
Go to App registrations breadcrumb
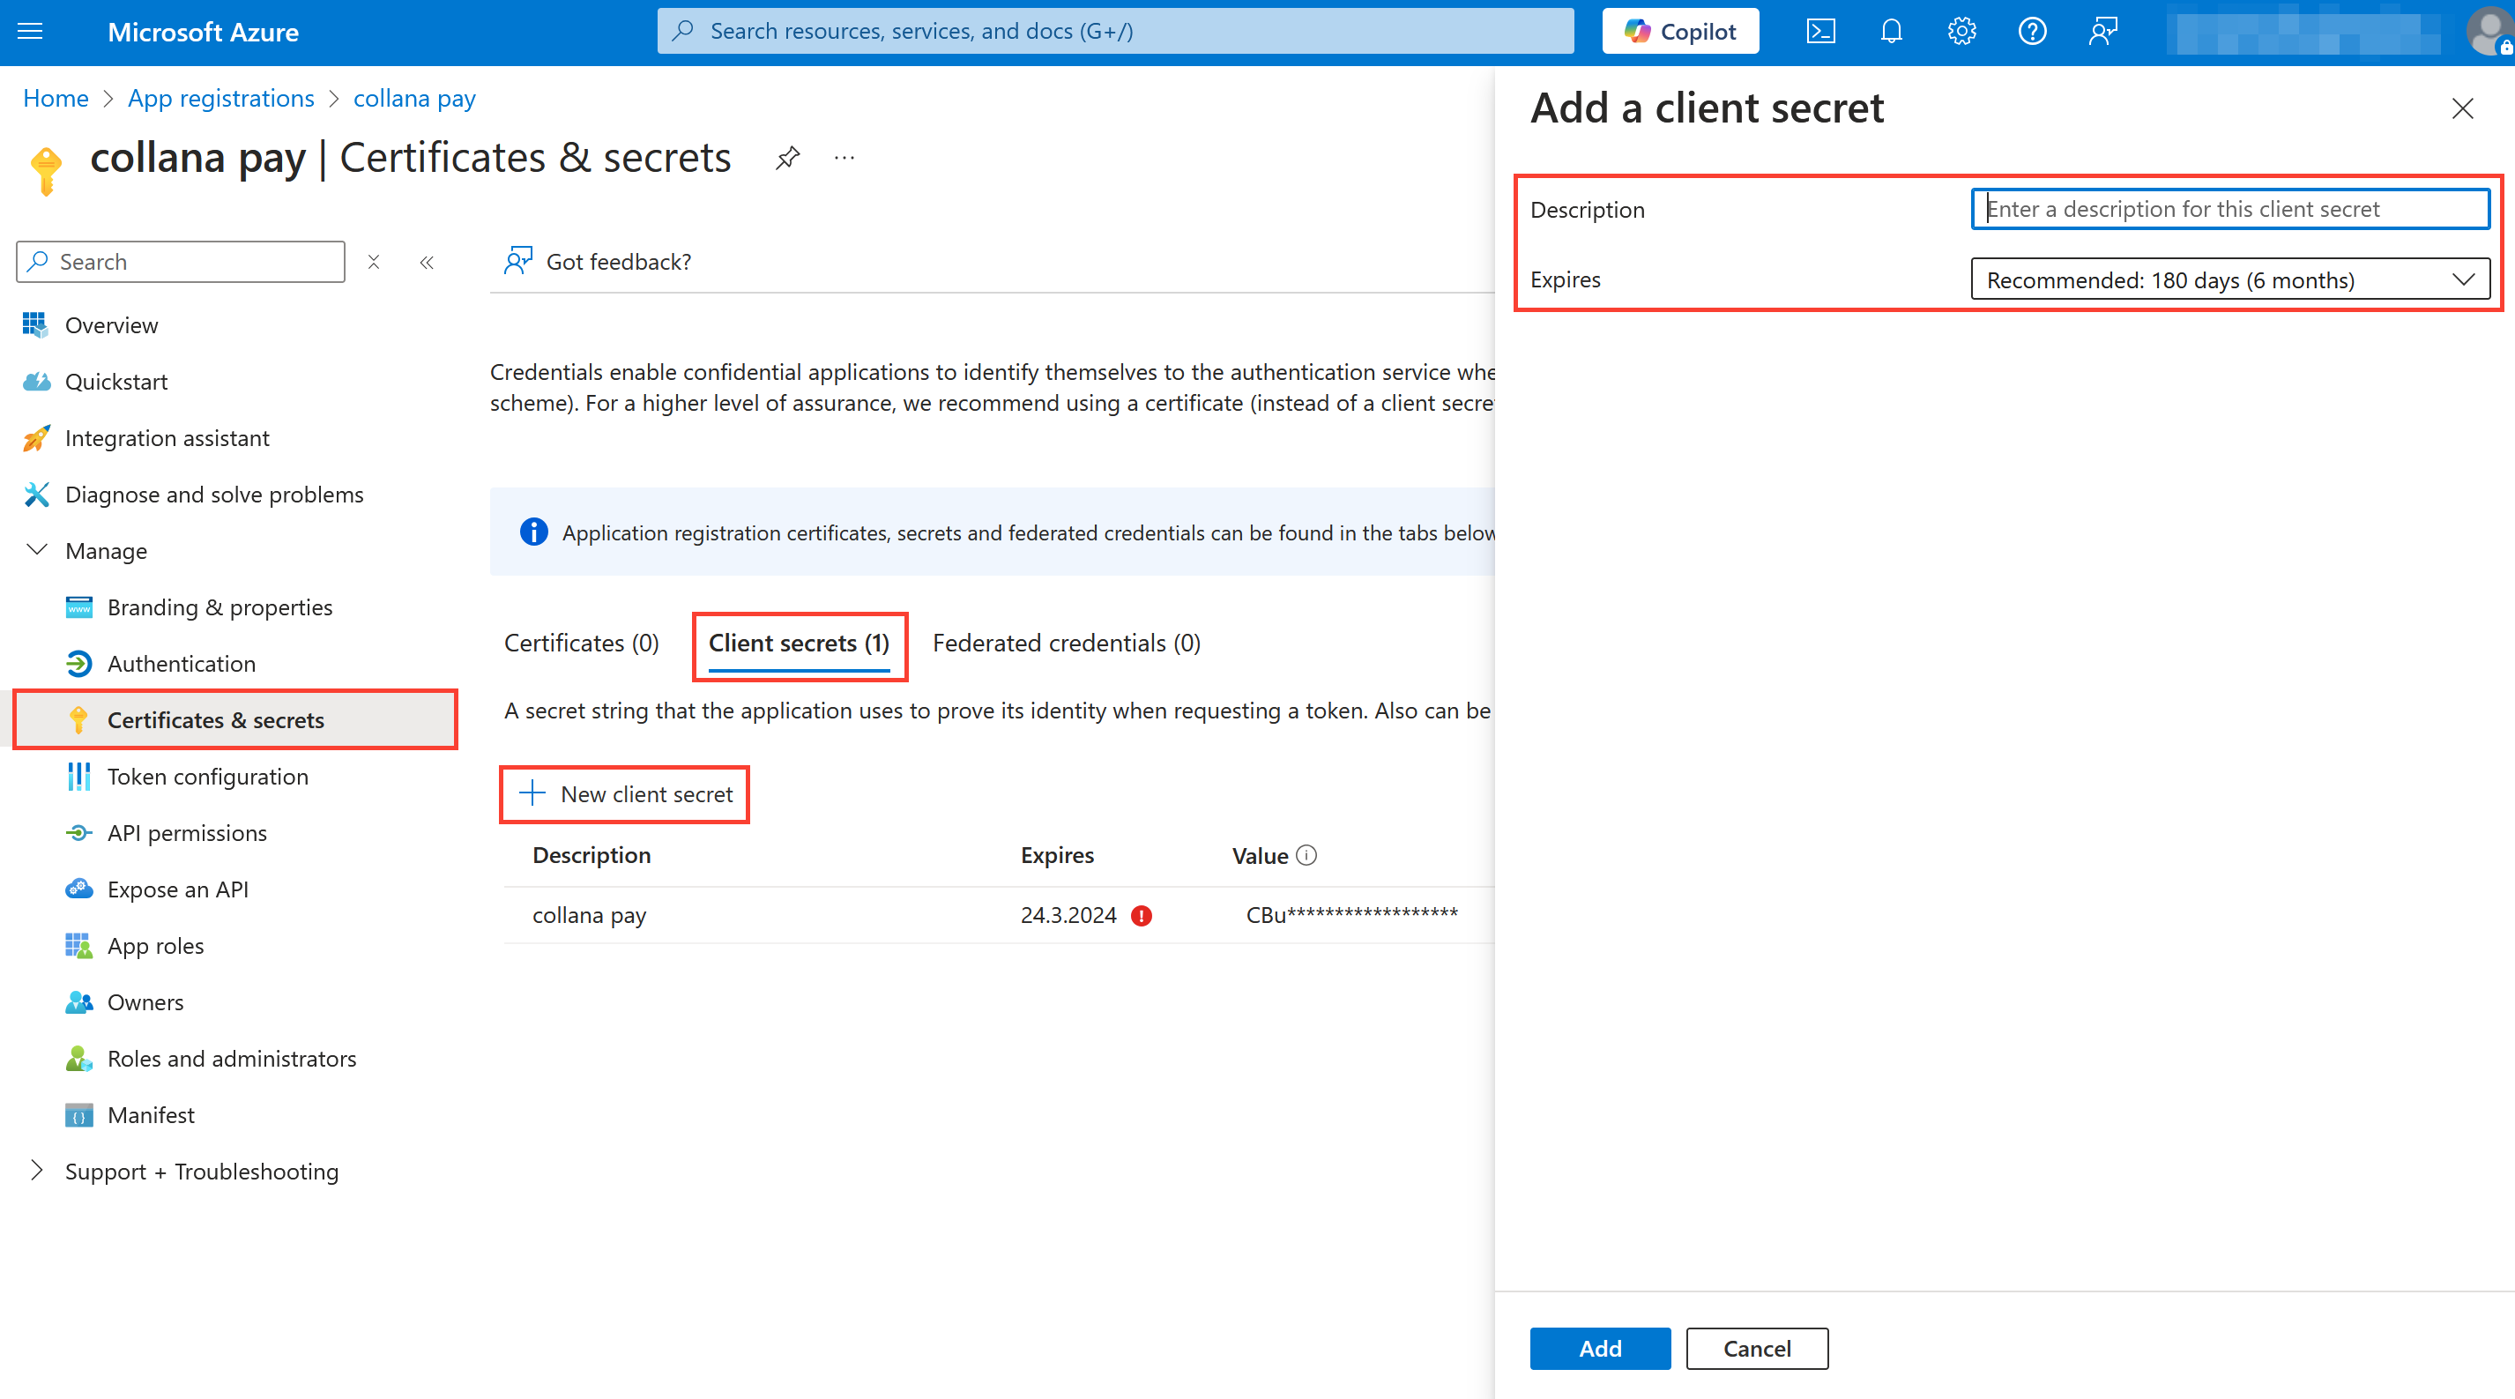point(220,99)
